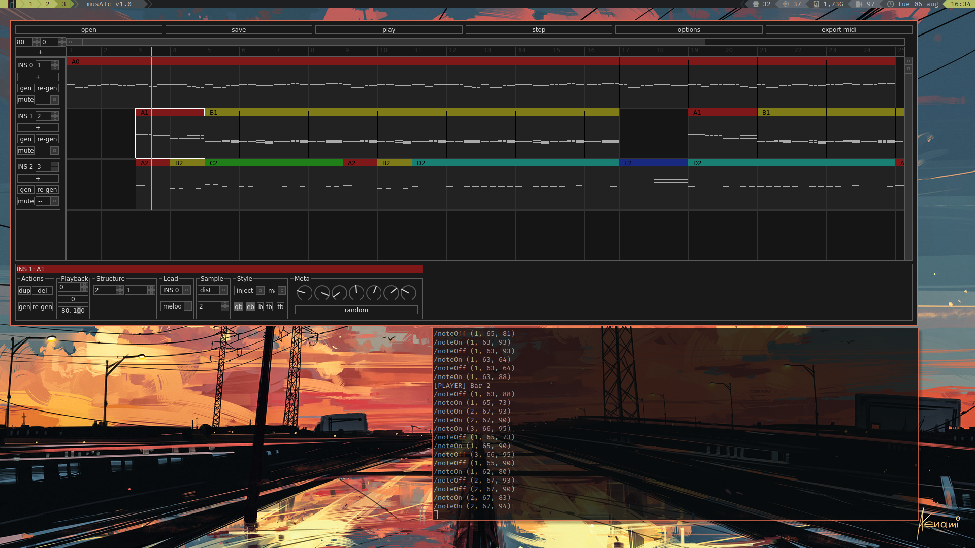Add section to INS 2 with plus
975x548 pixels.
38,179
